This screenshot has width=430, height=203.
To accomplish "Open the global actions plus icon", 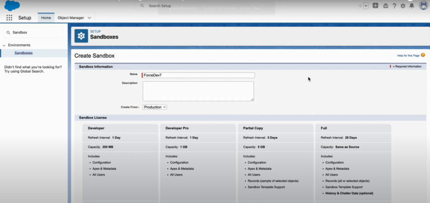I will [x=376, y=6].
